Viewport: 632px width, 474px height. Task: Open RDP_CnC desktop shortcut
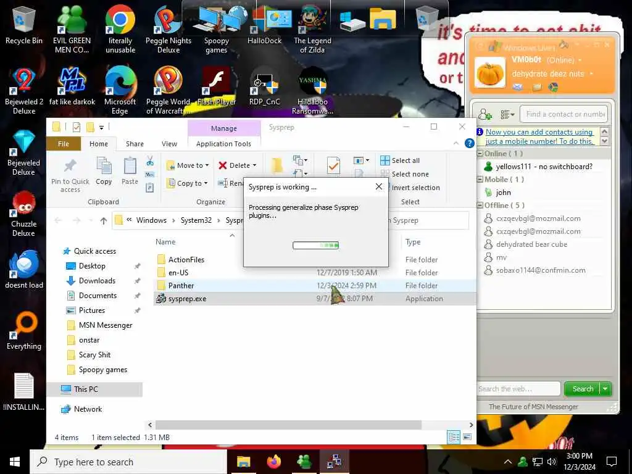point(264,86)
